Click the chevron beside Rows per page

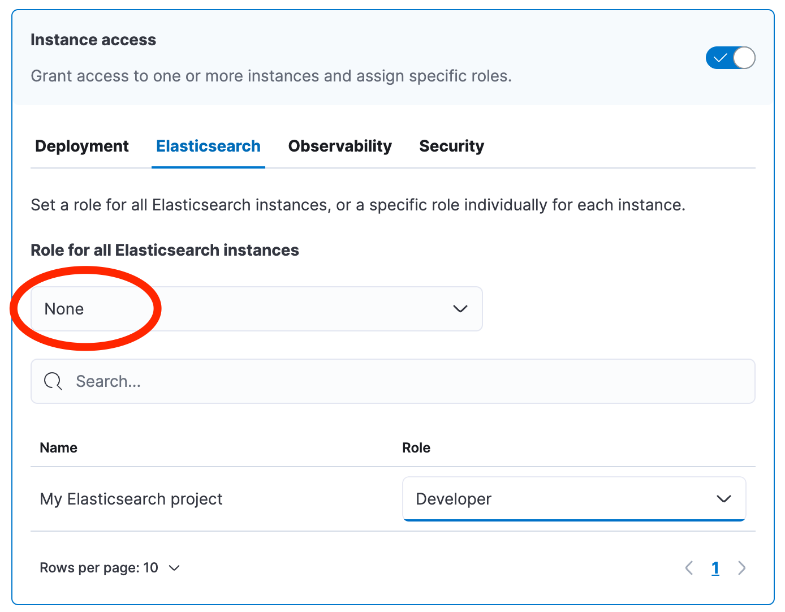[x=175, y=568]
